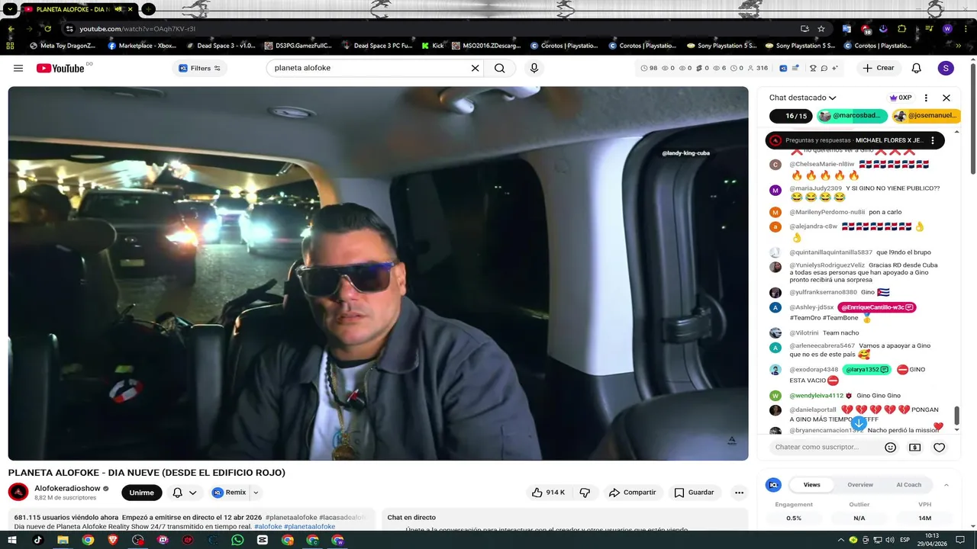Click the Unirme join button
Image resolution: width=977 pixels, height=549 pixels.
142,493
